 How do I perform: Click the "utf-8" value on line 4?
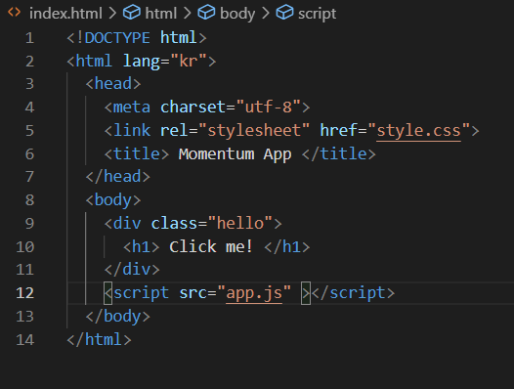coord(268,107)
